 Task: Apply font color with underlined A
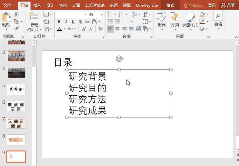[x=59, y=29]
